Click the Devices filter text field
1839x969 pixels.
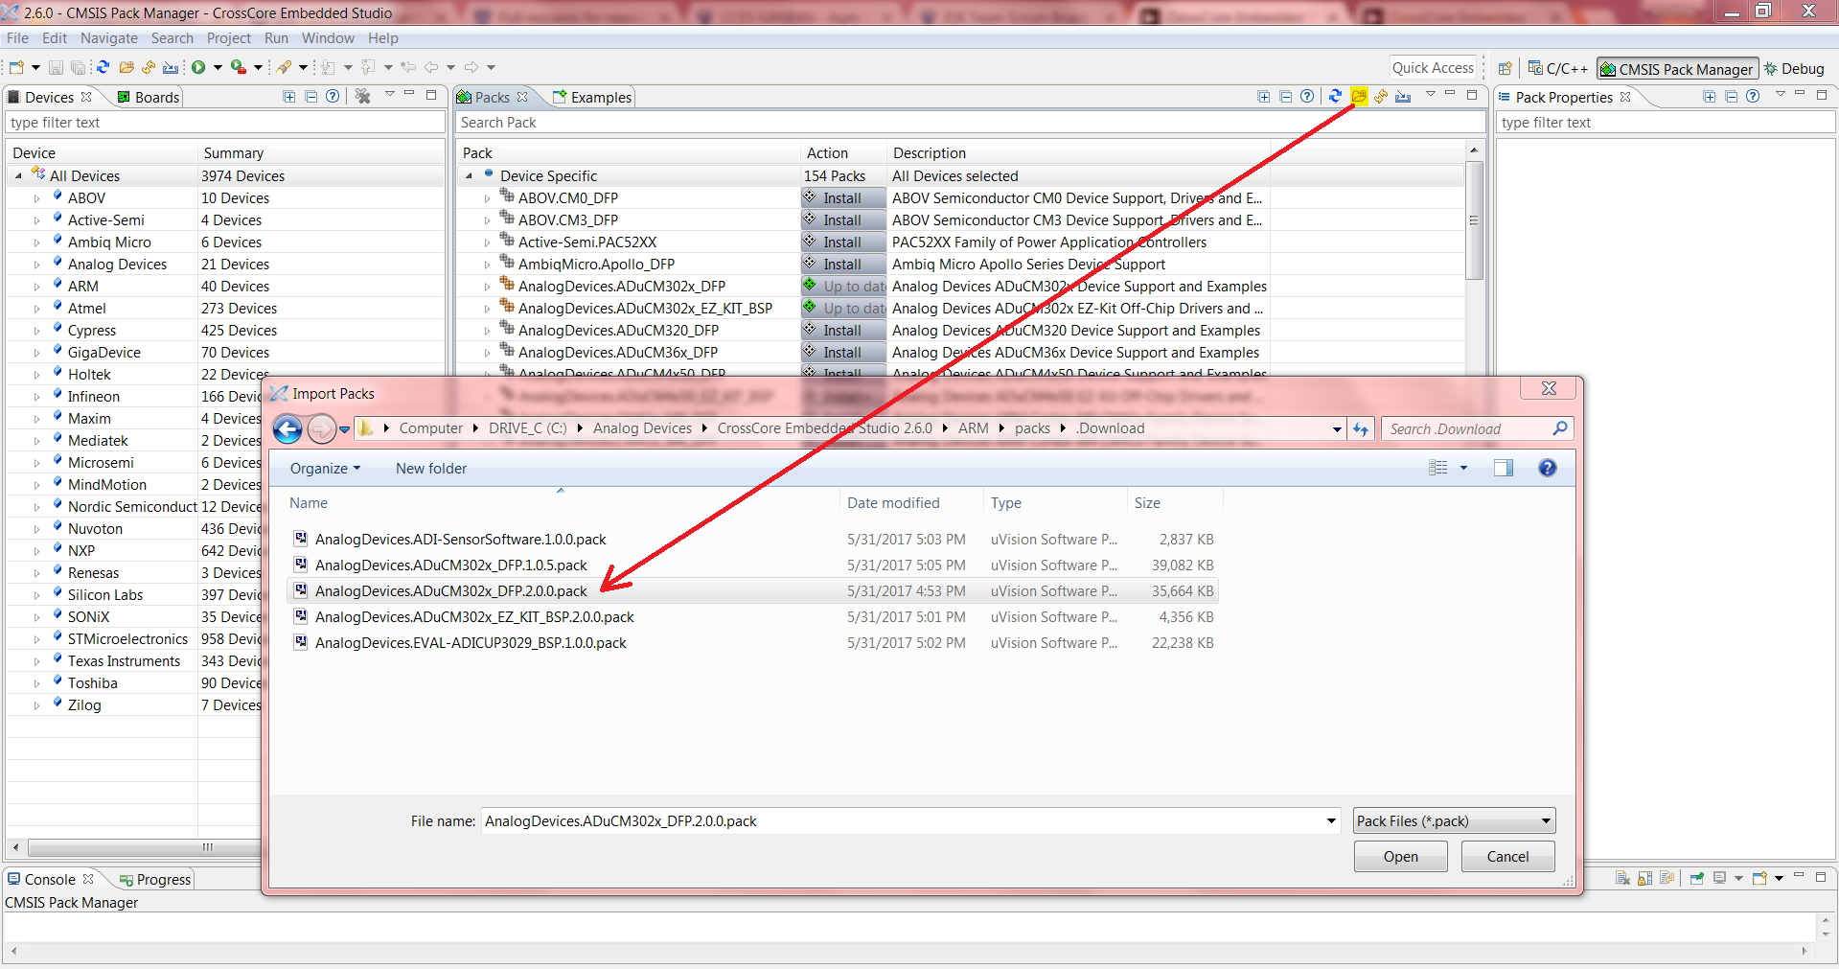pos(225,123)
